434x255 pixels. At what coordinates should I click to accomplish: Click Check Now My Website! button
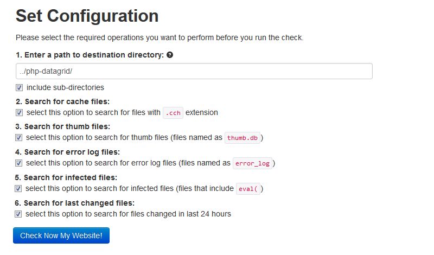click(61, 235)
